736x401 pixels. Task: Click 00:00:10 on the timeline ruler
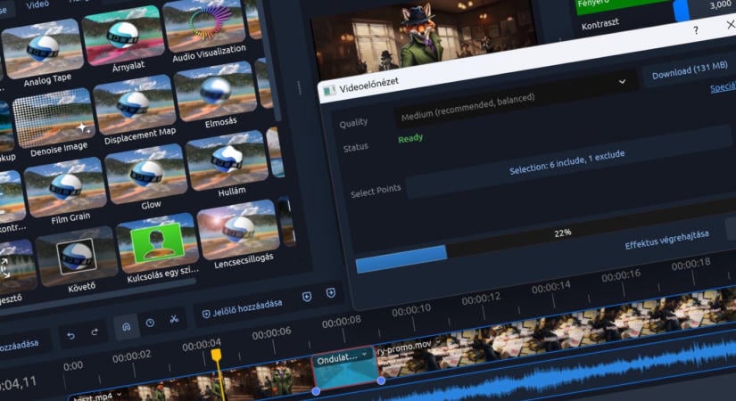pyautogui.click(x=411, y=311)
